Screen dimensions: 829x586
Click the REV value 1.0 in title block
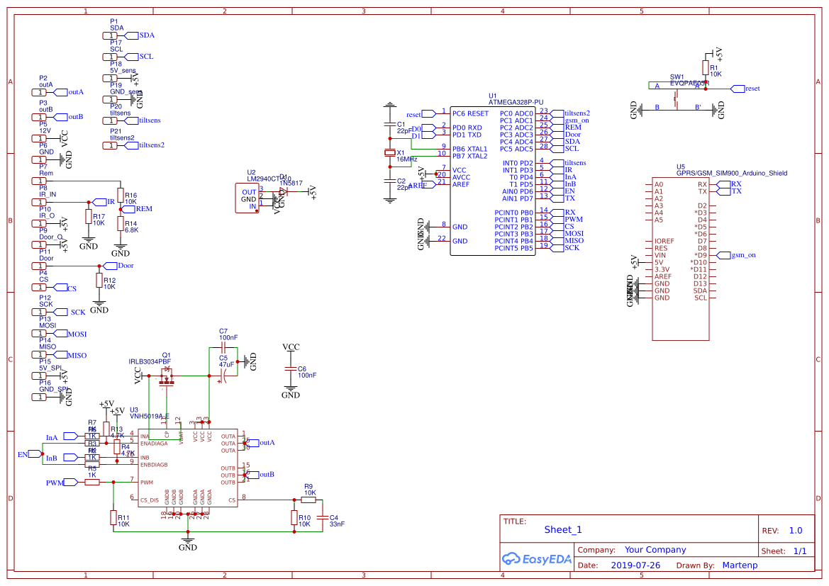click(x=796, y=529)
